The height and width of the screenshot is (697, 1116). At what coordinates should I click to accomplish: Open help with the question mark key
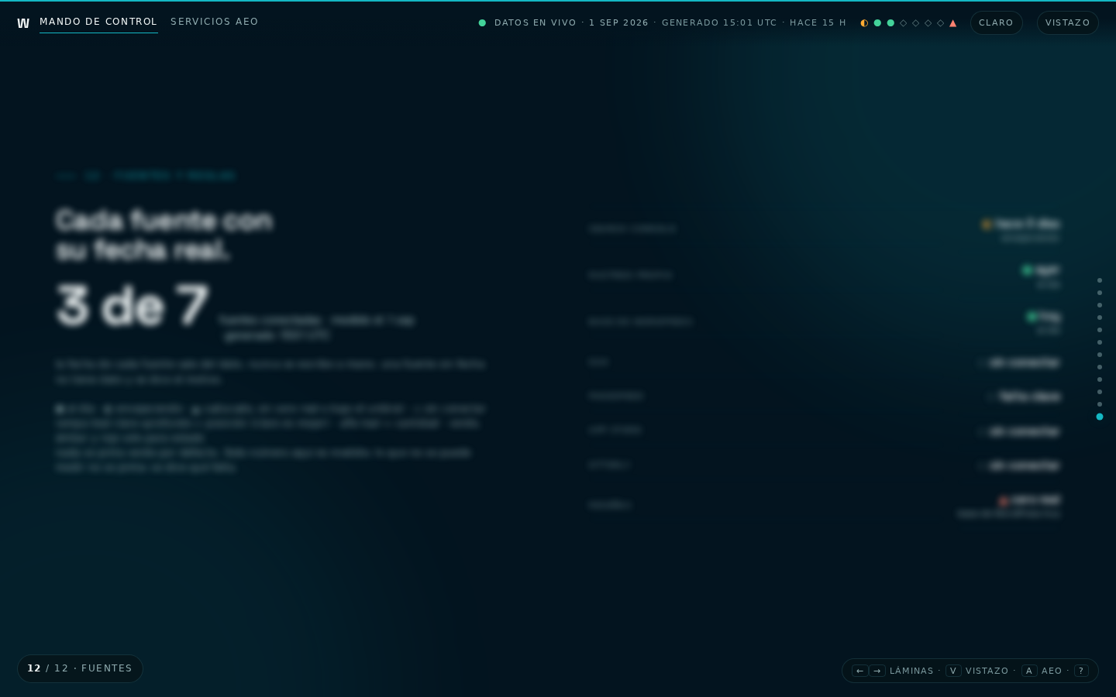pos(1081,671)
